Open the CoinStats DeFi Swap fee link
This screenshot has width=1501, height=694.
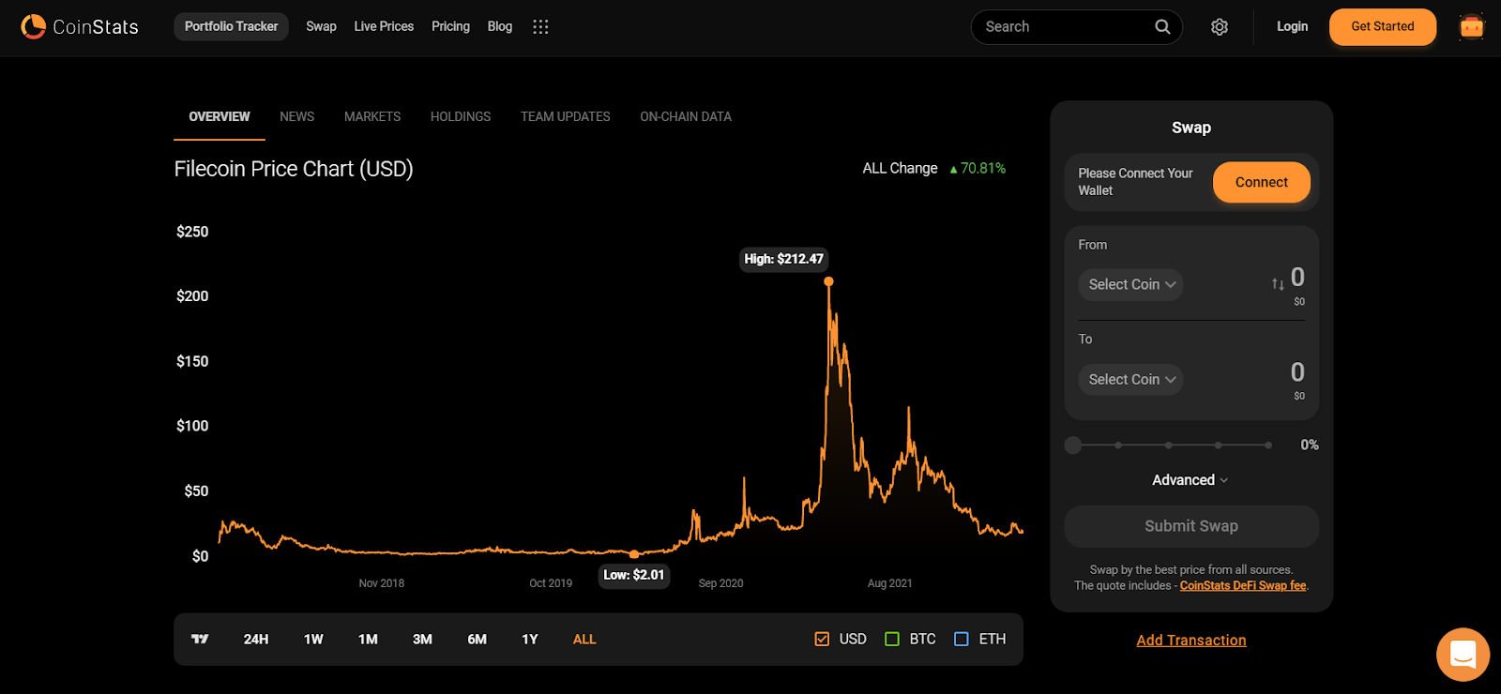coord(1243,585)
